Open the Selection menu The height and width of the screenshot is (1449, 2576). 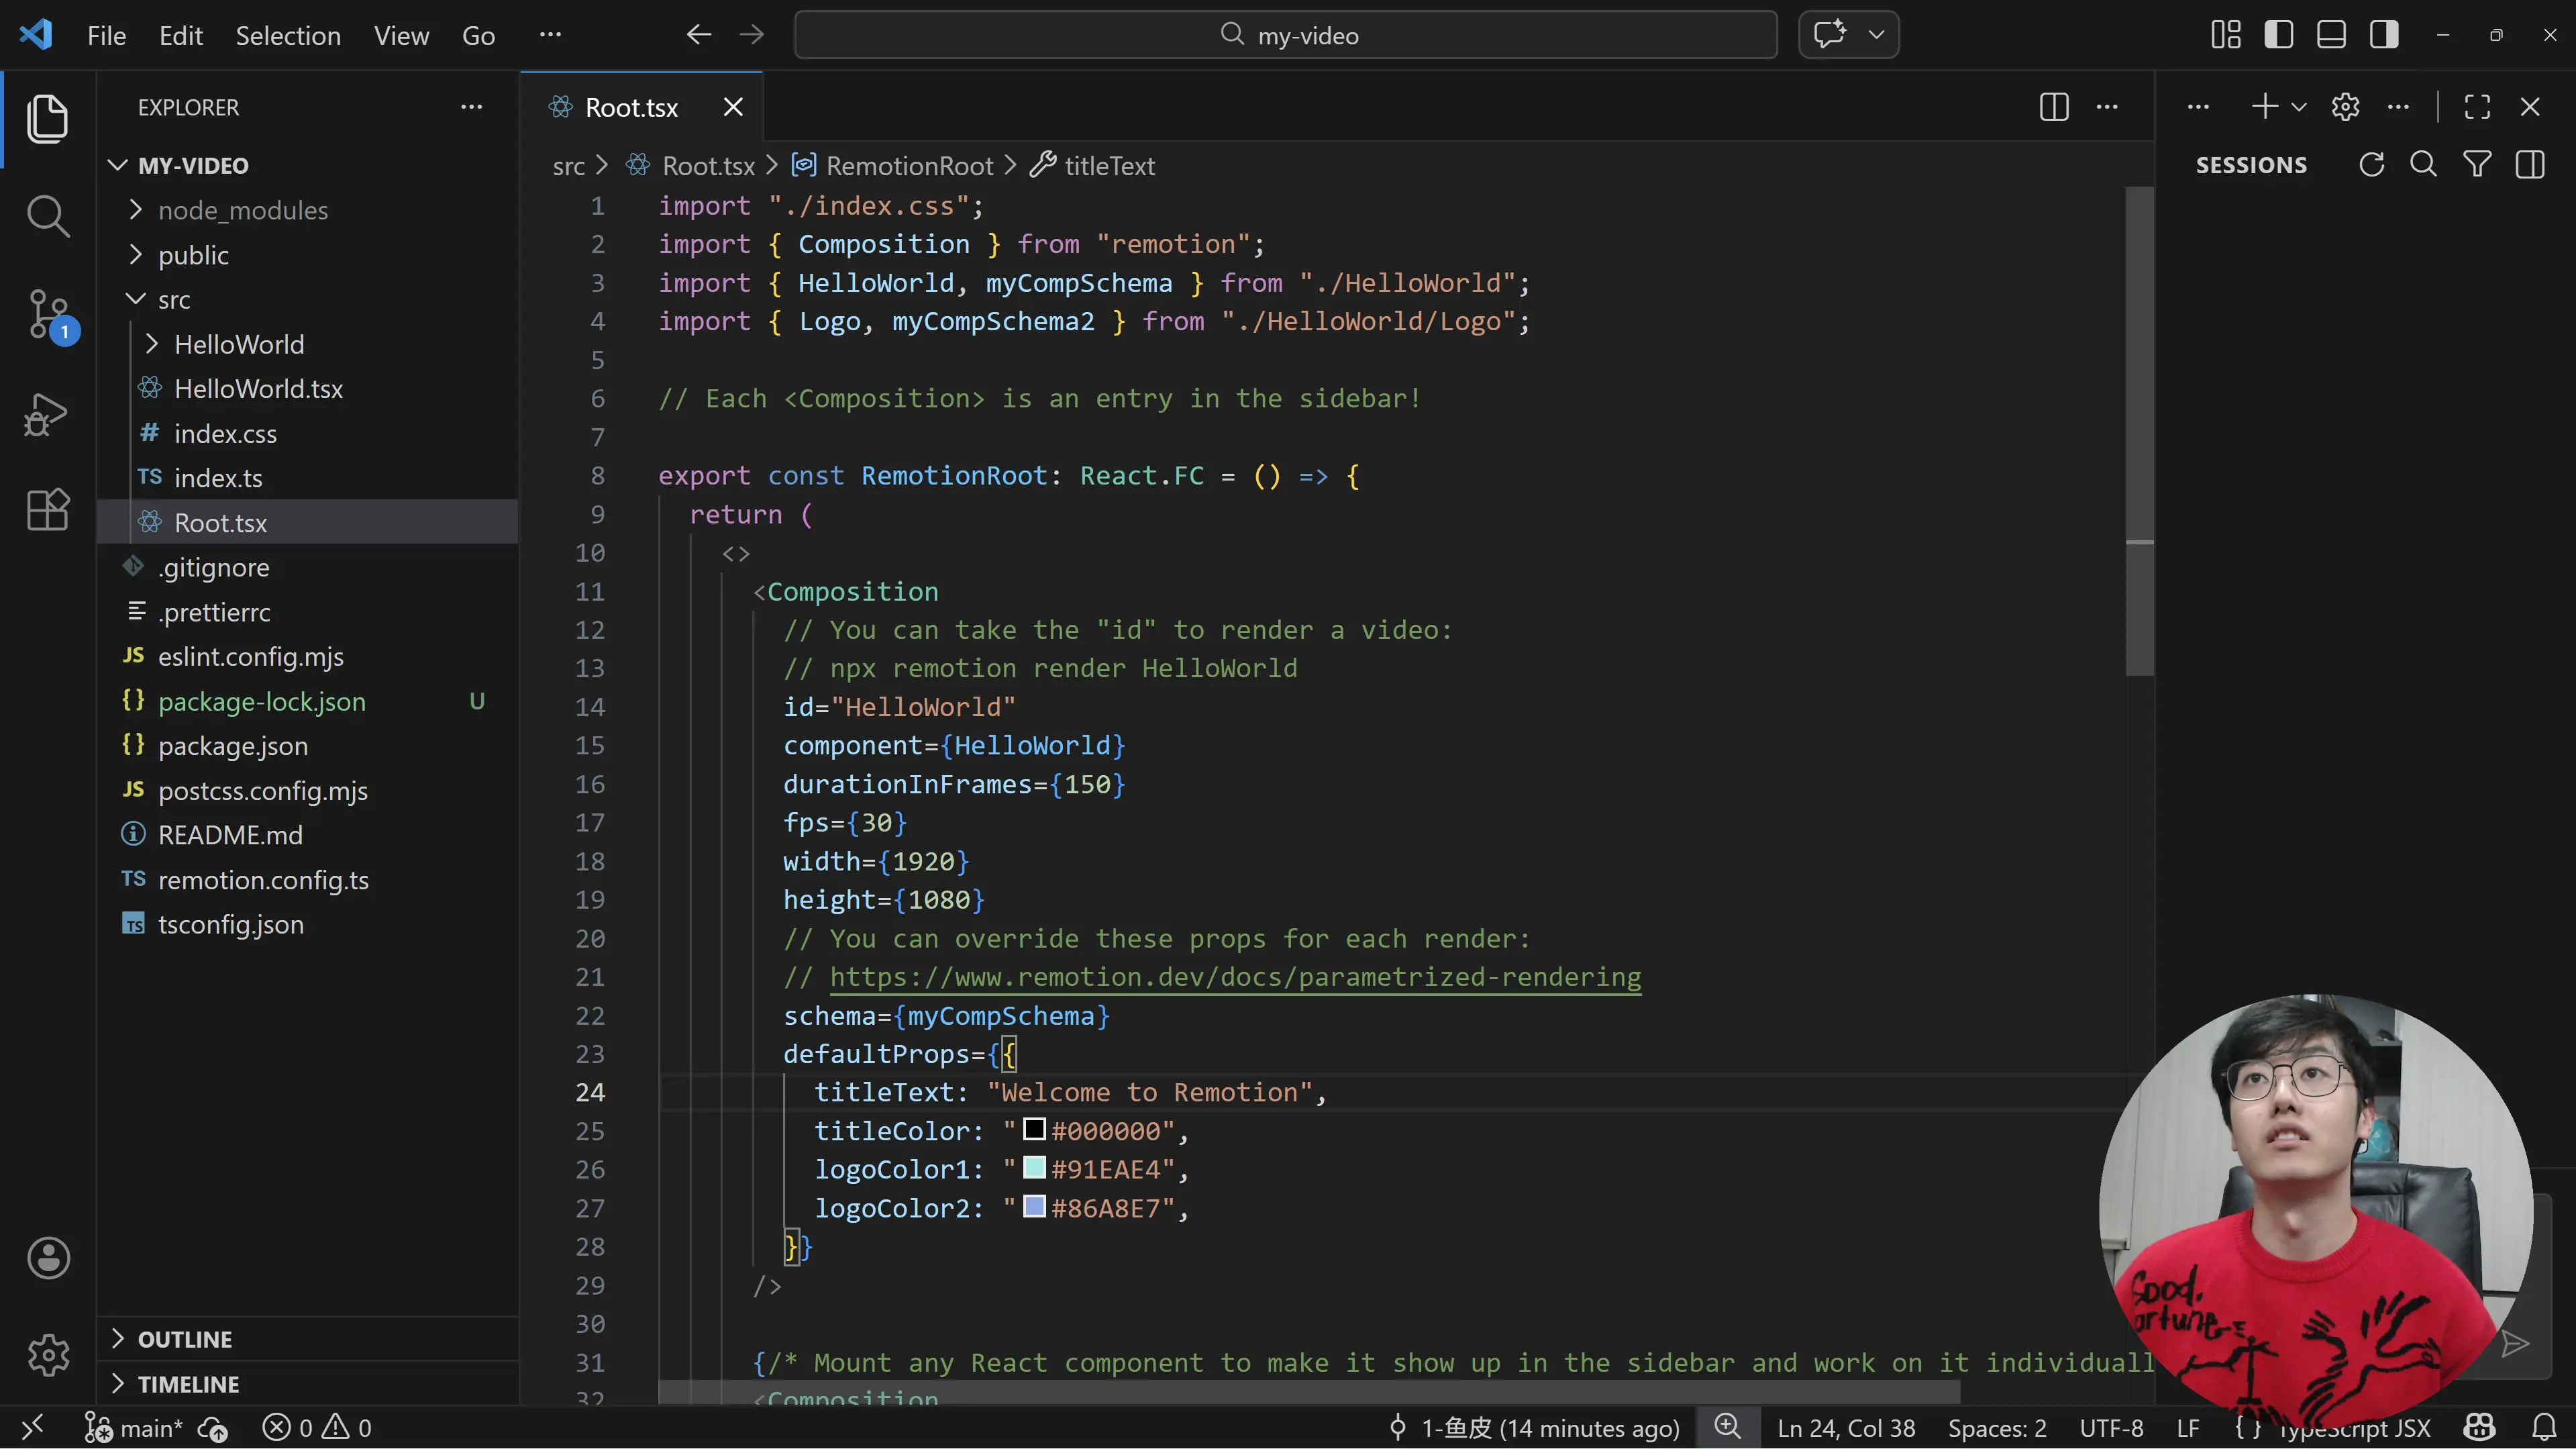[288, 36]
